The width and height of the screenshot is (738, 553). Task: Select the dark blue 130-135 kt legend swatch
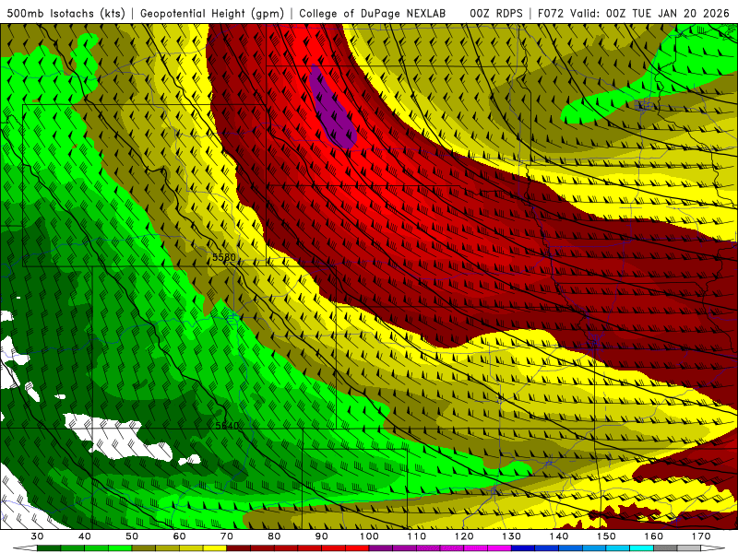pyautogui.click(x=523, y=548)
